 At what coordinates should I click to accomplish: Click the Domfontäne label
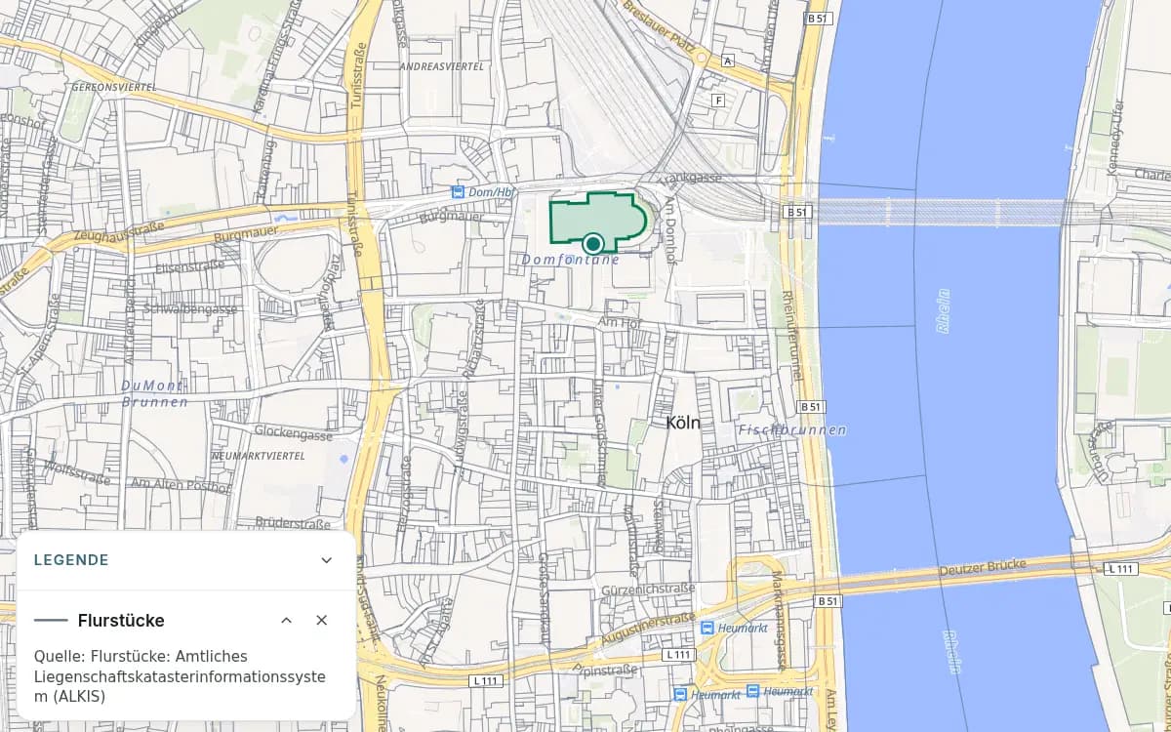(x=570, y=260)
